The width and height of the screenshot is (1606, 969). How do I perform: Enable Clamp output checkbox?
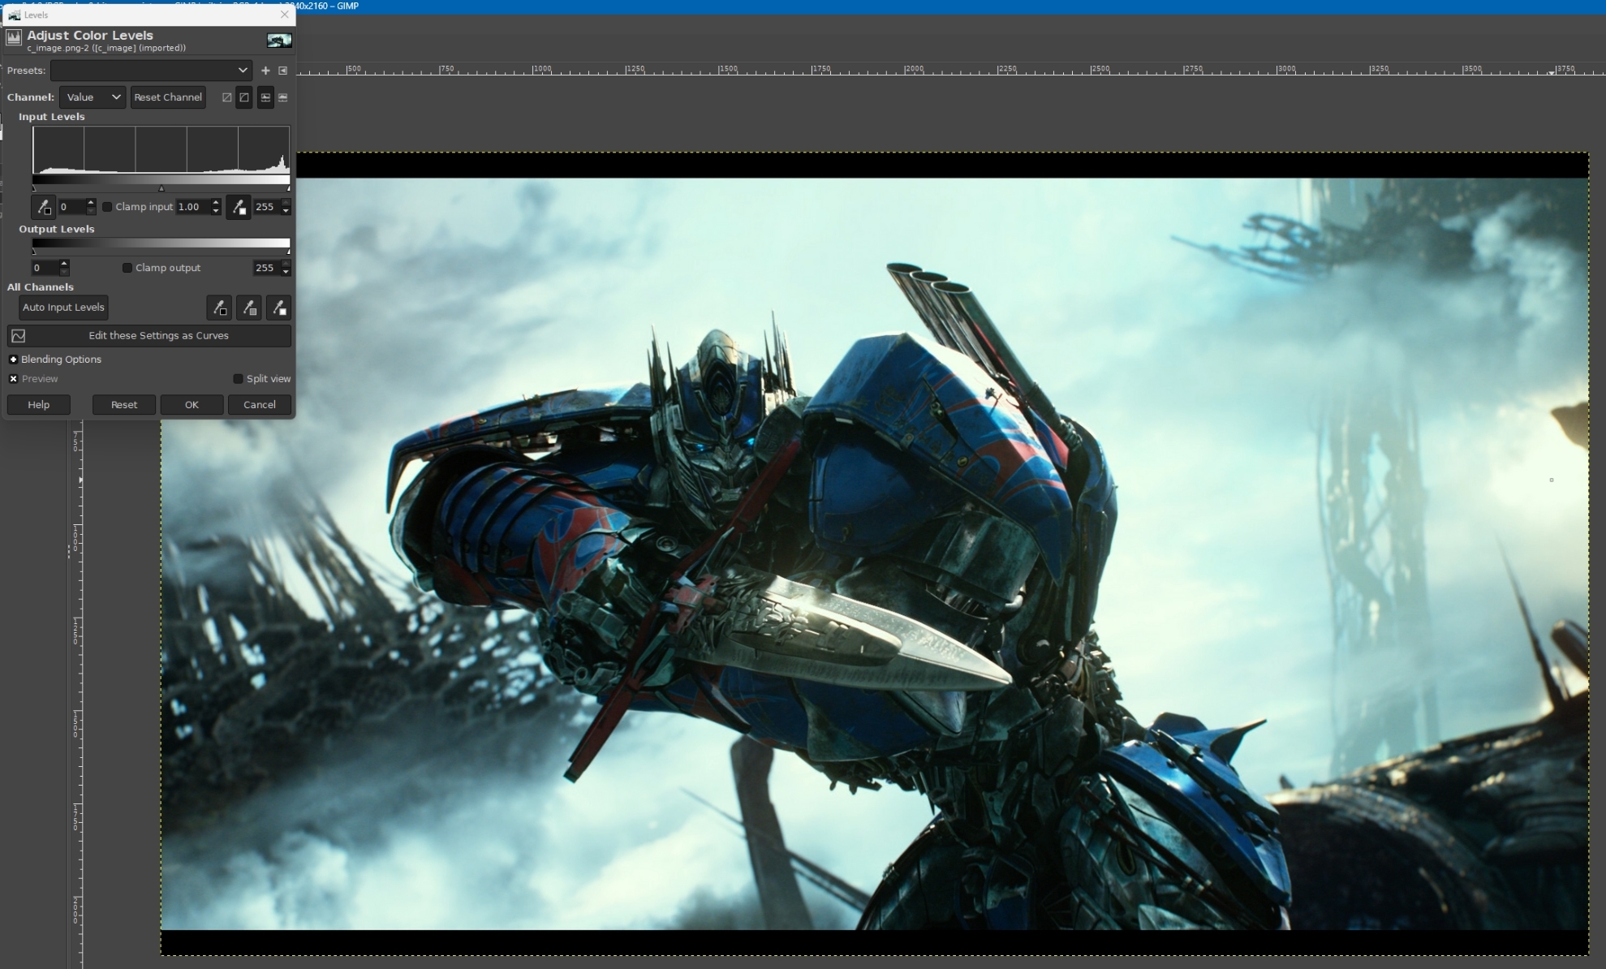127,268
